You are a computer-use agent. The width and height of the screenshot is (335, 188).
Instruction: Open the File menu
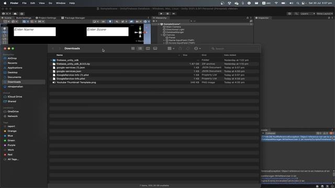click(x=25, y=3)
